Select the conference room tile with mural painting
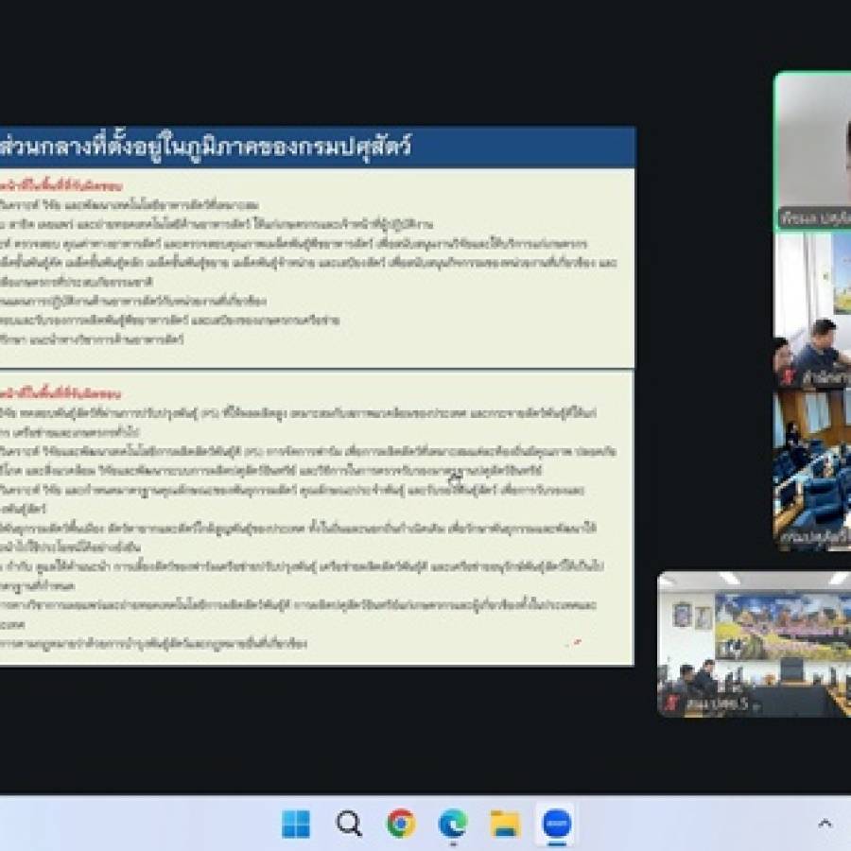 (755, 644)
